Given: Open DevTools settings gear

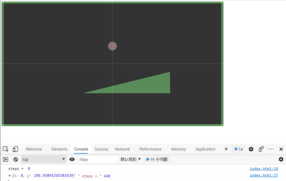Looking at the screenshot, I should tap(251, 149).
